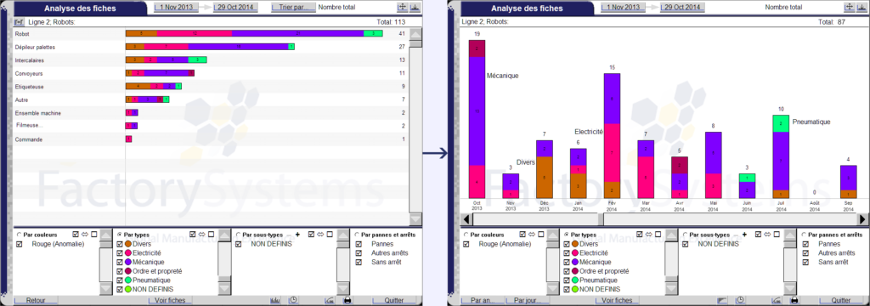This screenshot has width=870, height=306.
Task: Open the 29 Oct 2014 end date picker in right window
Action: click(x=683, y=8)
